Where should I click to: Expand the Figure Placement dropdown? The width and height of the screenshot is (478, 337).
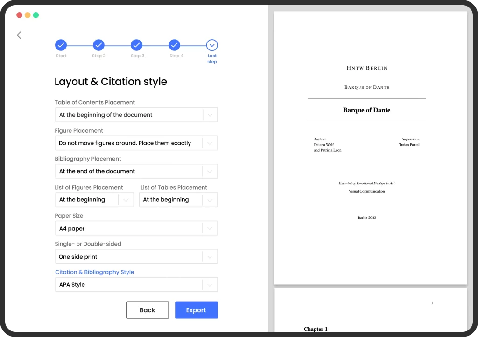pyautogui.click(x=136, y=143)
